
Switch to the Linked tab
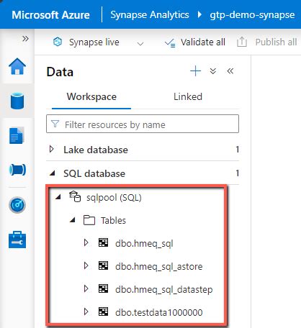188,97
